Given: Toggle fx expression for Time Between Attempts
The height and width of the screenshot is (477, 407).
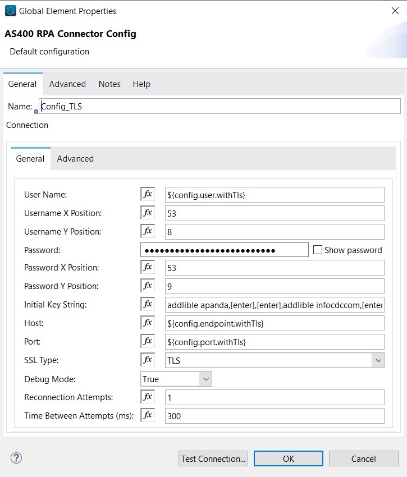Looking at the screenshot, I should [x=148, y=415].
